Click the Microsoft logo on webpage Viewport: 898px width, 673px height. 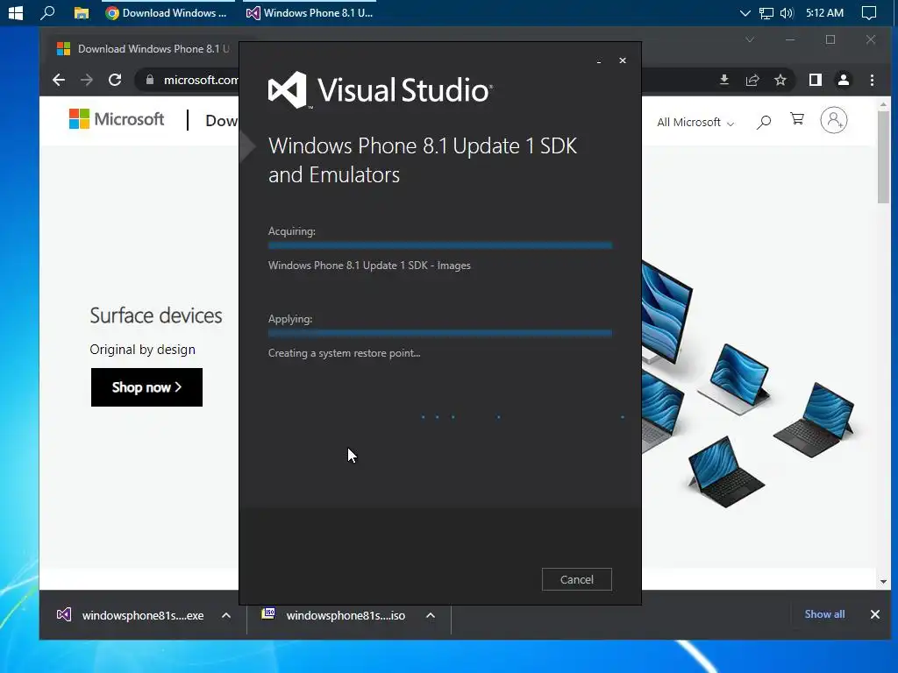coord(117,119)
